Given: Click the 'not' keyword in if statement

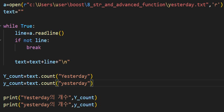Looking at the screenshot, I should [x=28, y=40].
